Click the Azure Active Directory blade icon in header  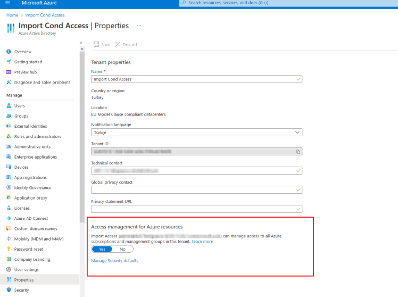point(11,28)
